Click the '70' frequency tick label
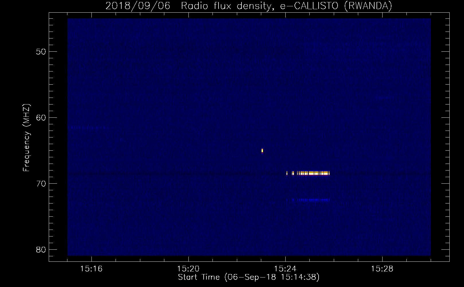Image resolution: width=464 pixels, height=287 pixels. (41, 184)
